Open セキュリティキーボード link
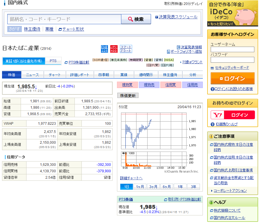The width and height of the screenshot is (259, 223). click(232, 68)
